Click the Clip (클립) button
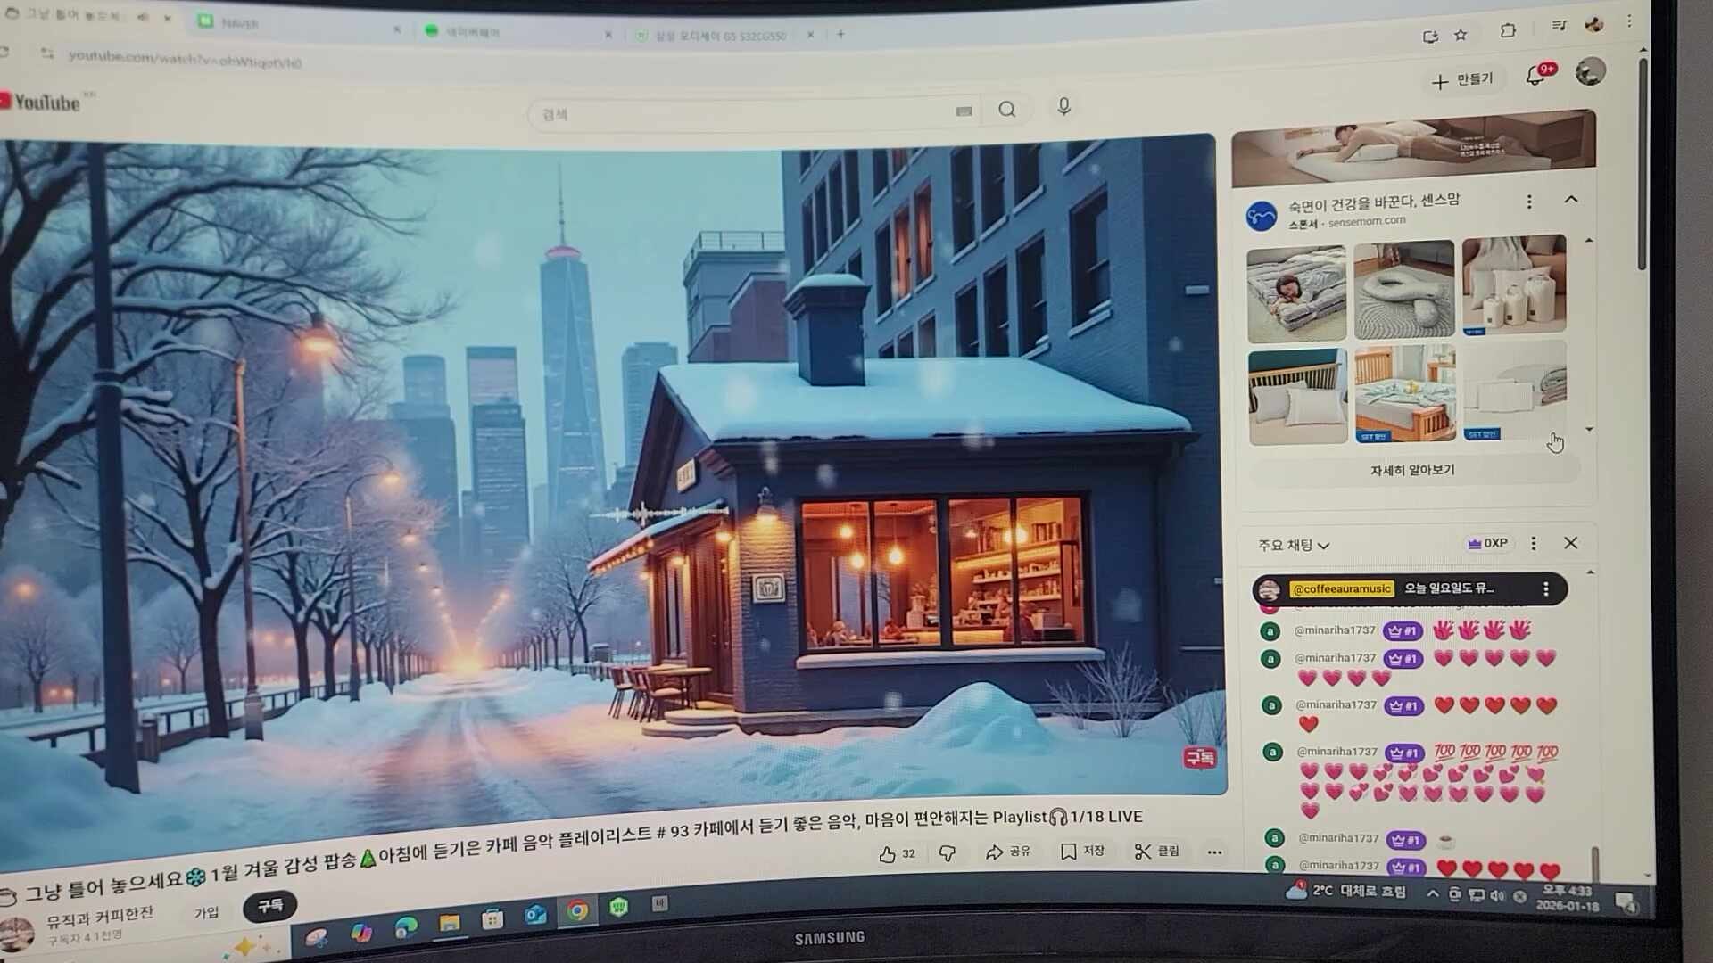Image resolution: width=1713 pixels, height=963 pixels. [1156, 852]
